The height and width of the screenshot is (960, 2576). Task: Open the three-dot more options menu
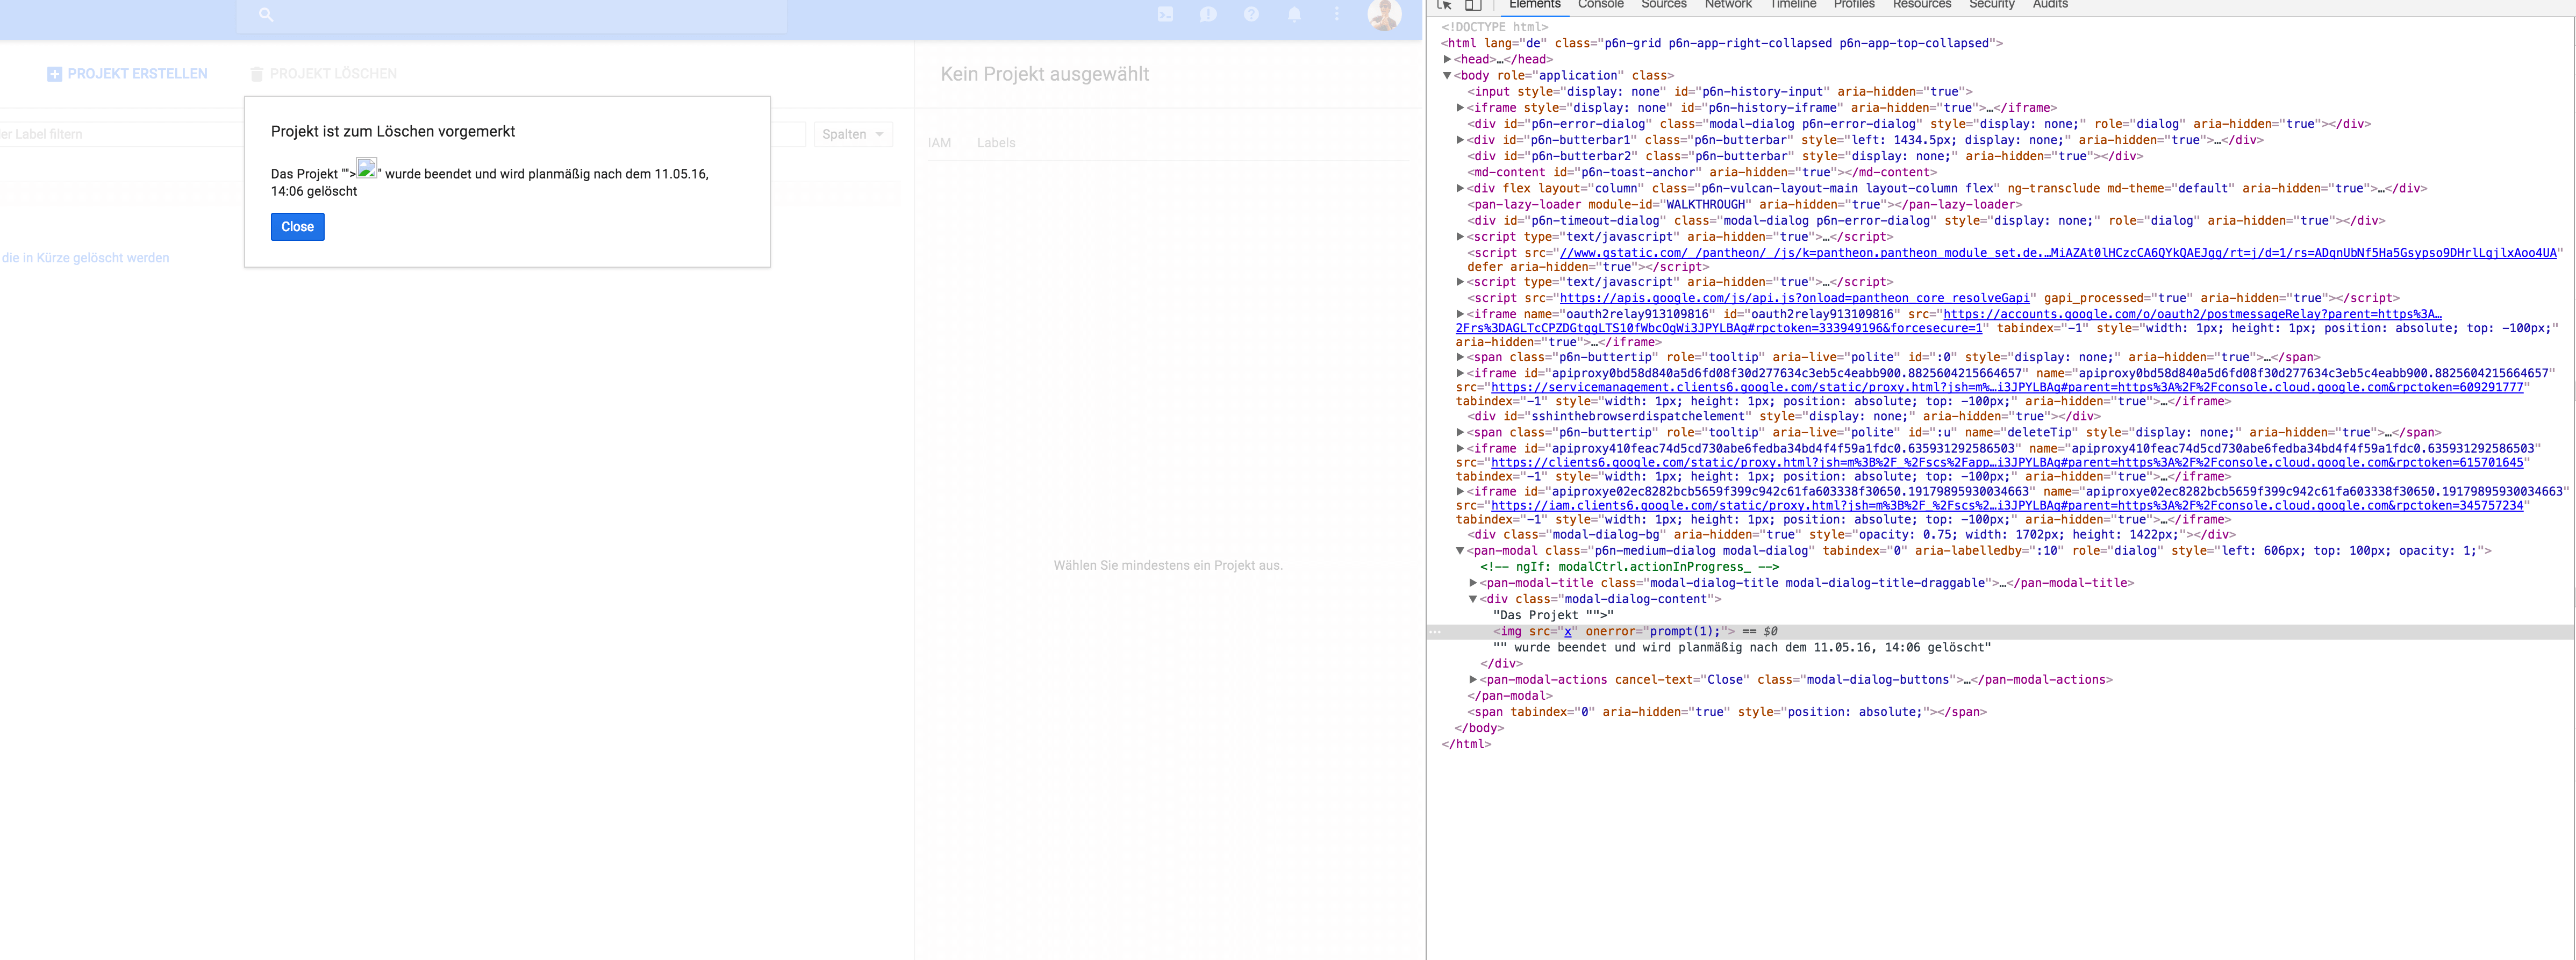(1337, 15)
